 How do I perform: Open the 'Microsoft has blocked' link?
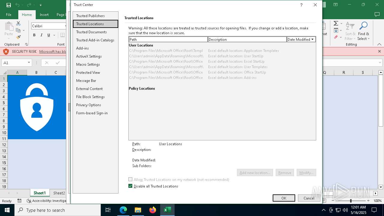point(53,52)
